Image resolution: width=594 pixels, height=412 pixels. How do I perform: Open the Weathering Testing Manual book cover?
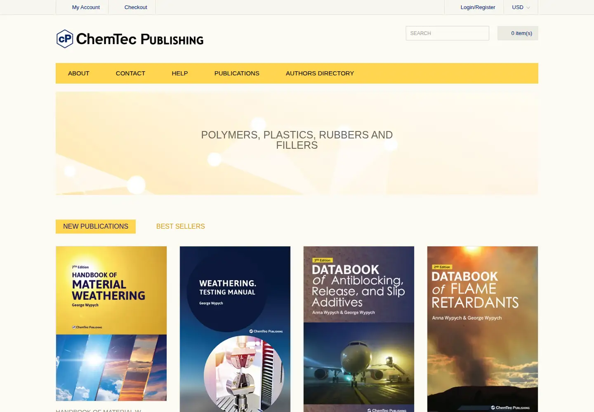coord(235,329)
